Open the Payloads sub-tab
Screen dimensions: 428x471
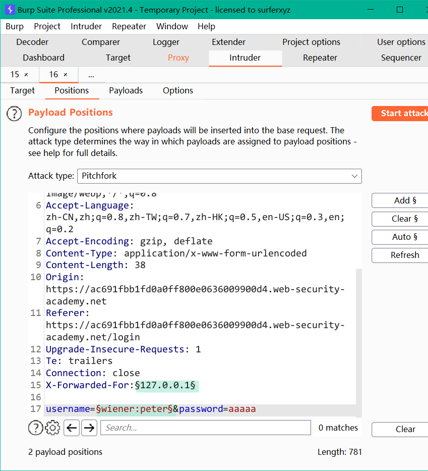point(126,91)
